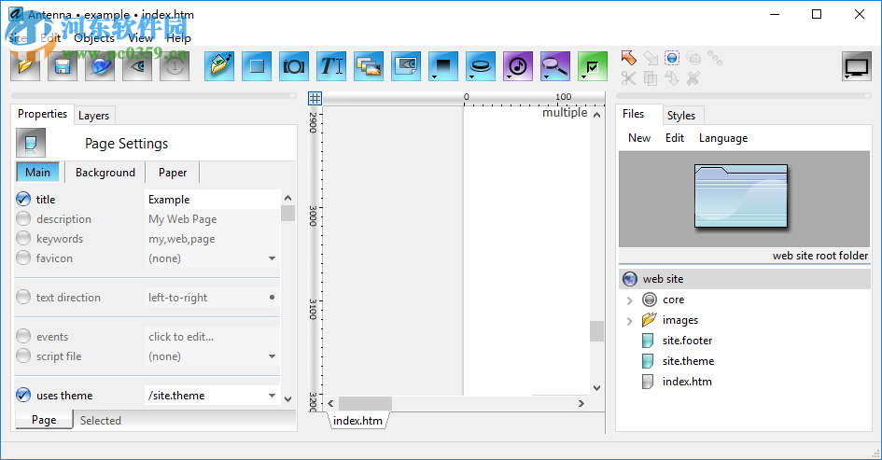Click text direction left-to-right option dot
Screen dimensions: 882x460
(272, 298)
